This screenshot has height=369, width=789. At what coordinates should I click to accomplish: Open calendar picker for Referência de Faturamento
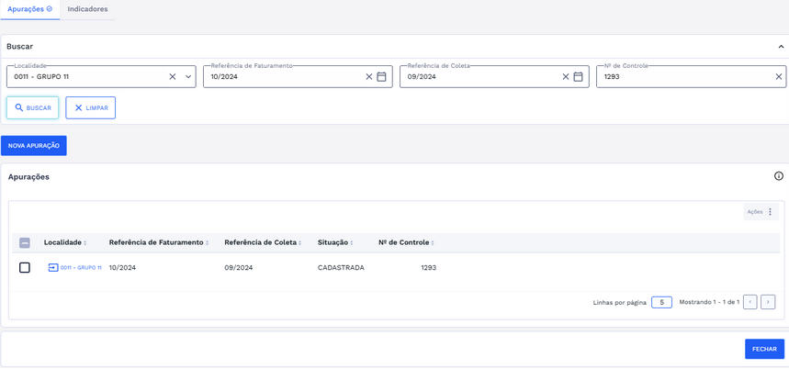tap(382, 77)
